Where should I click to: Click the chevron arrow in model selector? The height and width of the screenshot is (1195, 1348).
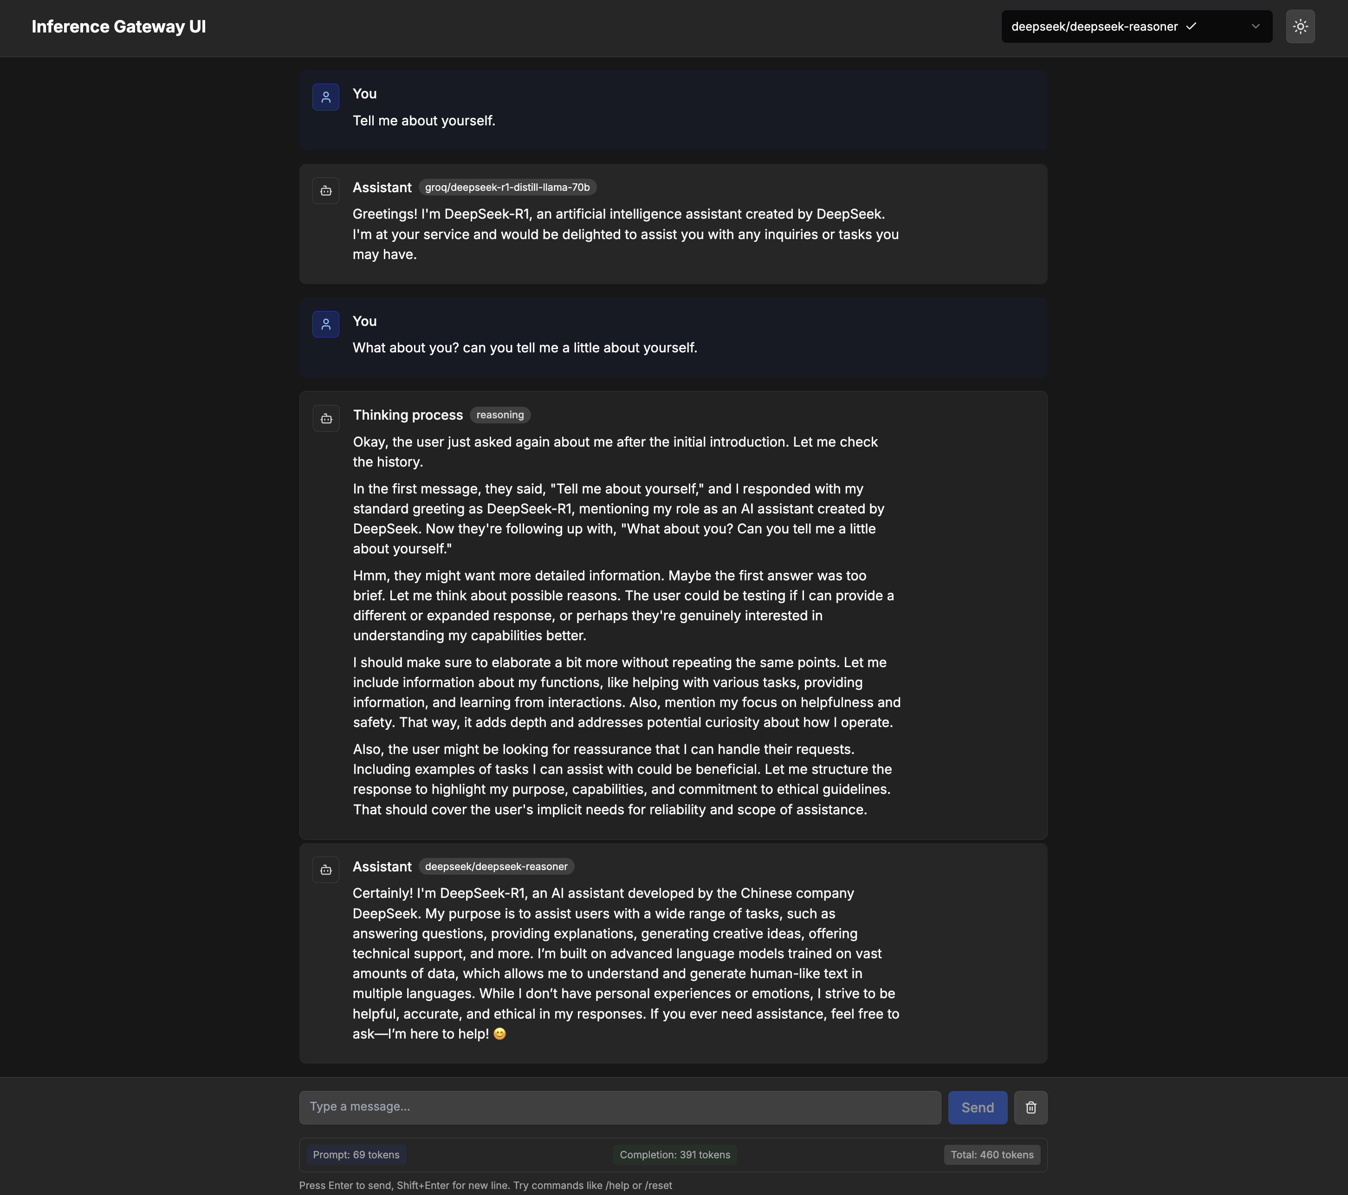(1256, 26)
